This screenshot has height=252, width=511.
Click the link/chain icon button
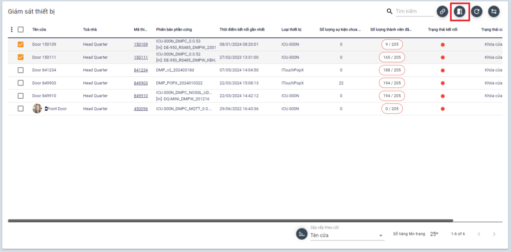coord(442,11)
